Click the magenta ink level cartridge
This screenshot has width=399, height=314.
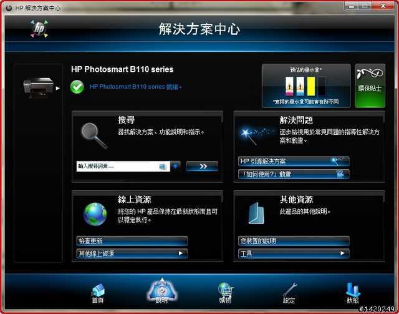tap(289, 86)
